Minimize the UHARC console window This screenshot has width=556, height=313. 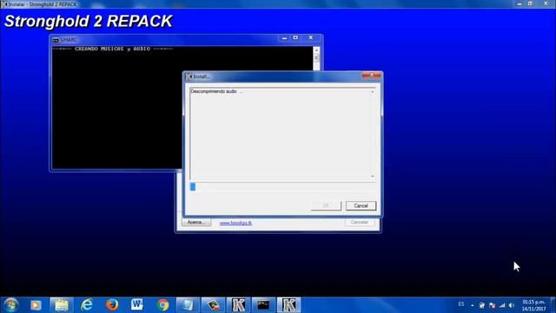284,37
